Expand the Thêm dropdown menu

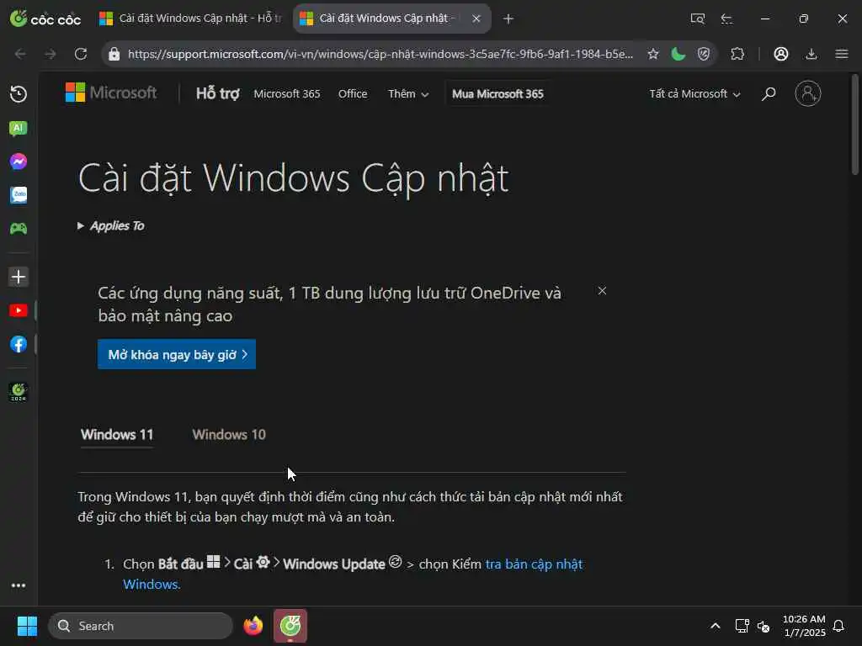coord(408,94)
